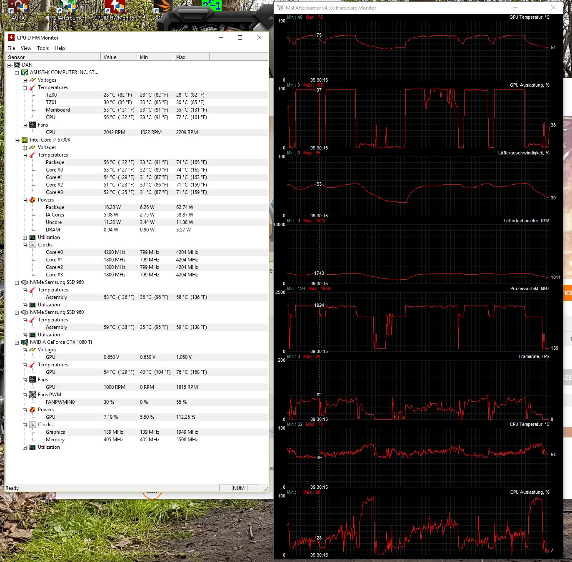Click the 112.25 % GPU power max value
This screenshot has width=572, height=562.
pos(186,417)
